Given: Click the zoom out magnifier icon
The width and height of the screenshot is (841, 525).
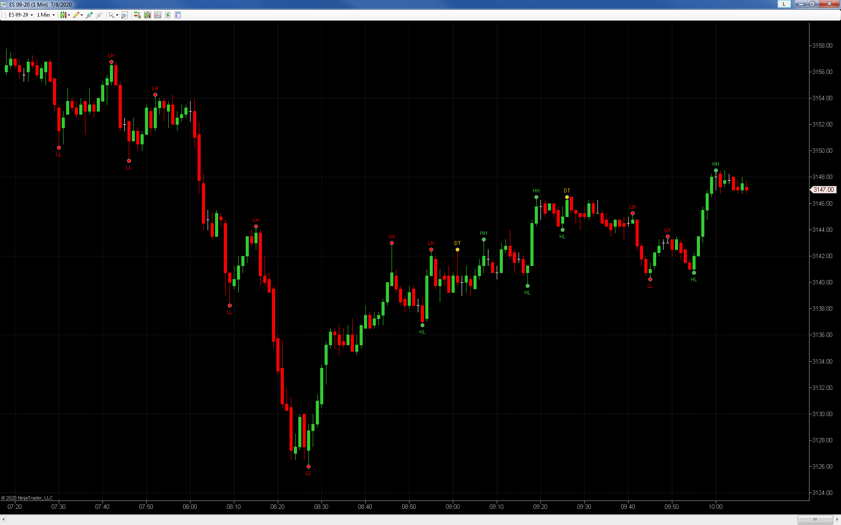Looking at the screenshot, I should (99, 15).
